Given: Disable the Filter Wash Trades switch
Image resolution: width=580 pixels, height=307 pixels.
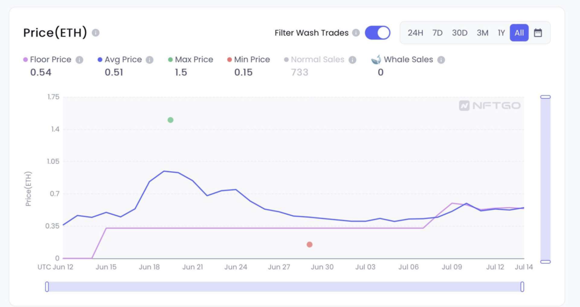Looking at the screenshot, I should [x=378, y=33].
